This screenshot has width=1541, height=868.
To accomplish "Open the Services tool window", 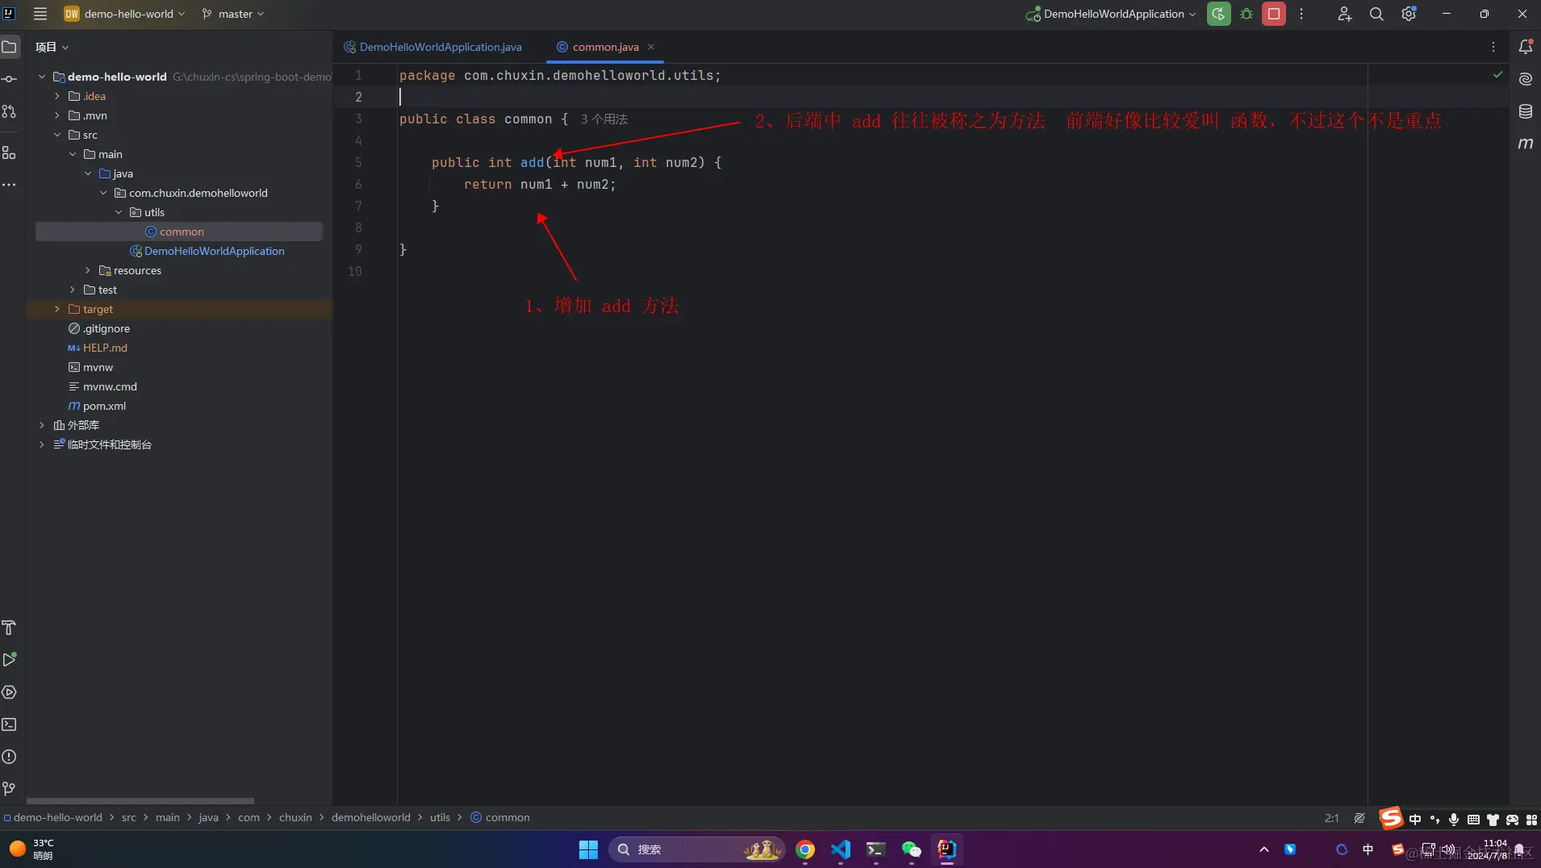I will click(10, 692).
